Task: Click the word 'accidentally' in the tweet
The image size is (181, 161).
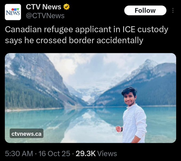Action: pos(120,40)
